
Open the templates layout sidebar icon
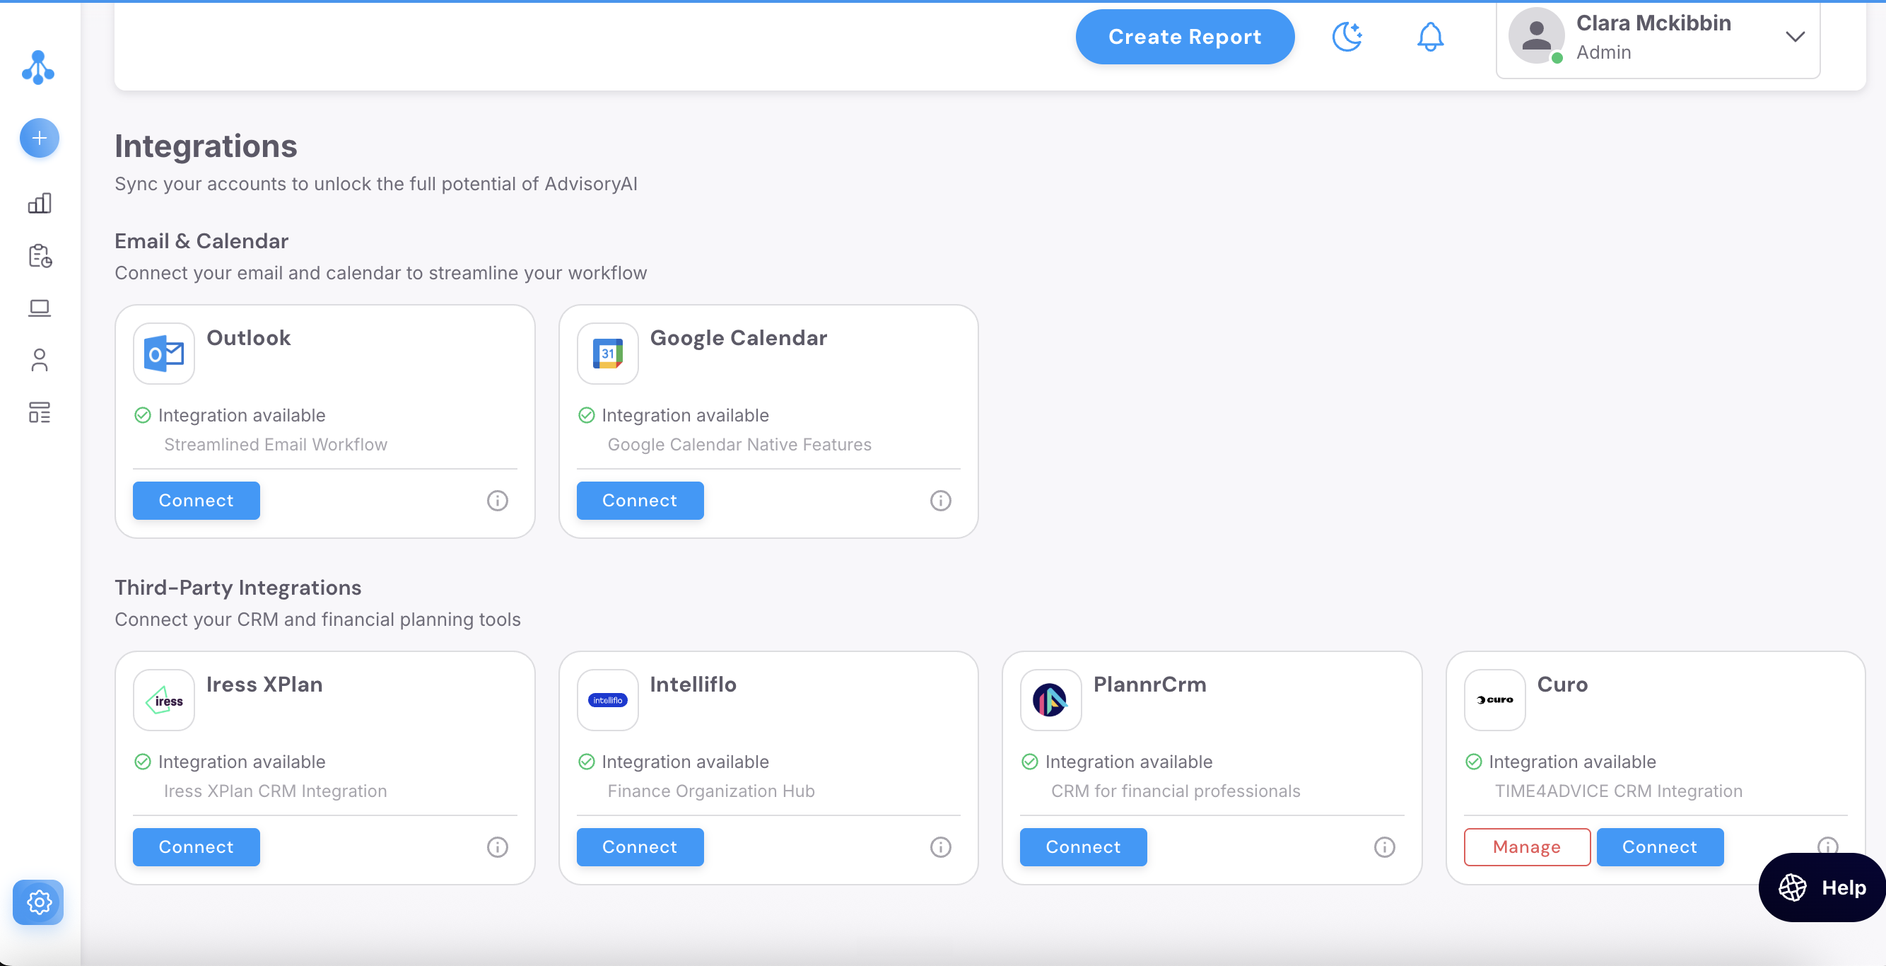coord(40,412)
